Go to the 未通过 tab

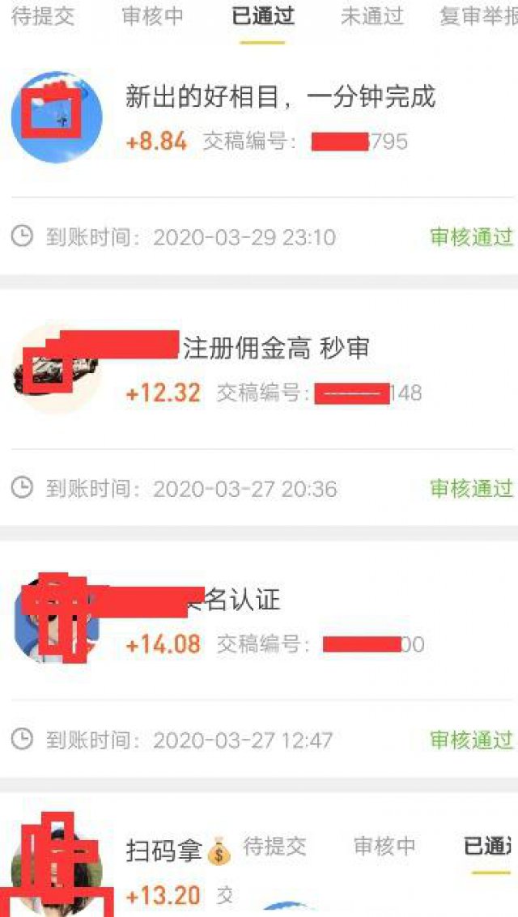(372, 17)
